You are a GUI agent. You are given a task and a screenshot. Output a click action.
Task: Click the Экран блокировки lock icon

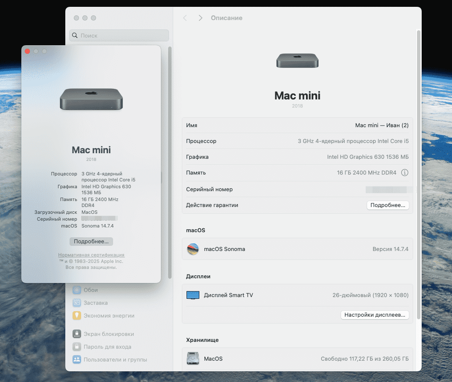click(77, 334)
